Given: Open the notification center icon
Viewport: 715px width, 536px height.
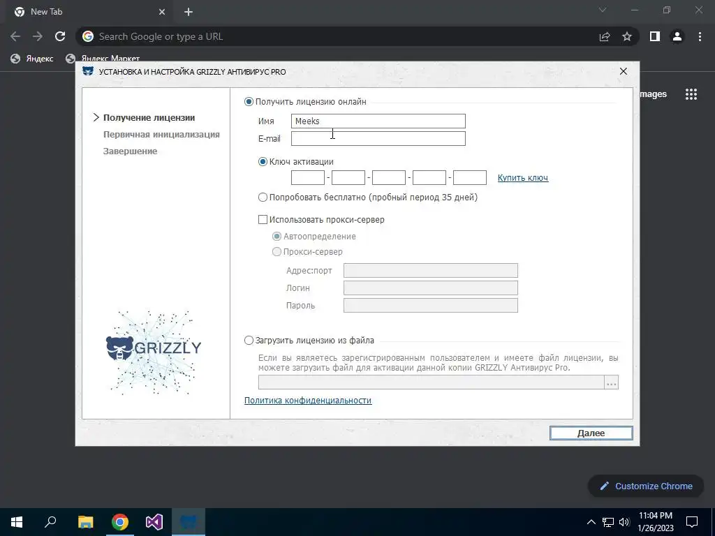Looking at the screenshot, I should pyautogui.click(x=692, y=522).
